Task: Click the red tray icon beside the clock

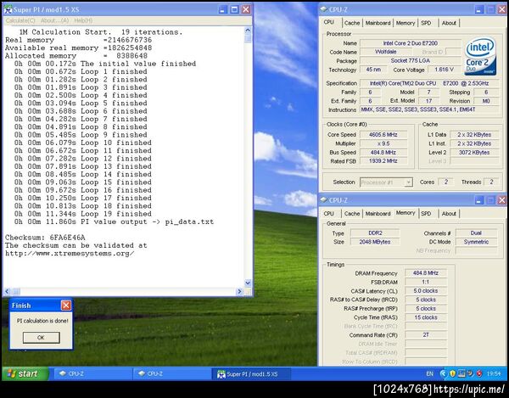Action: (x=479, y=373)
